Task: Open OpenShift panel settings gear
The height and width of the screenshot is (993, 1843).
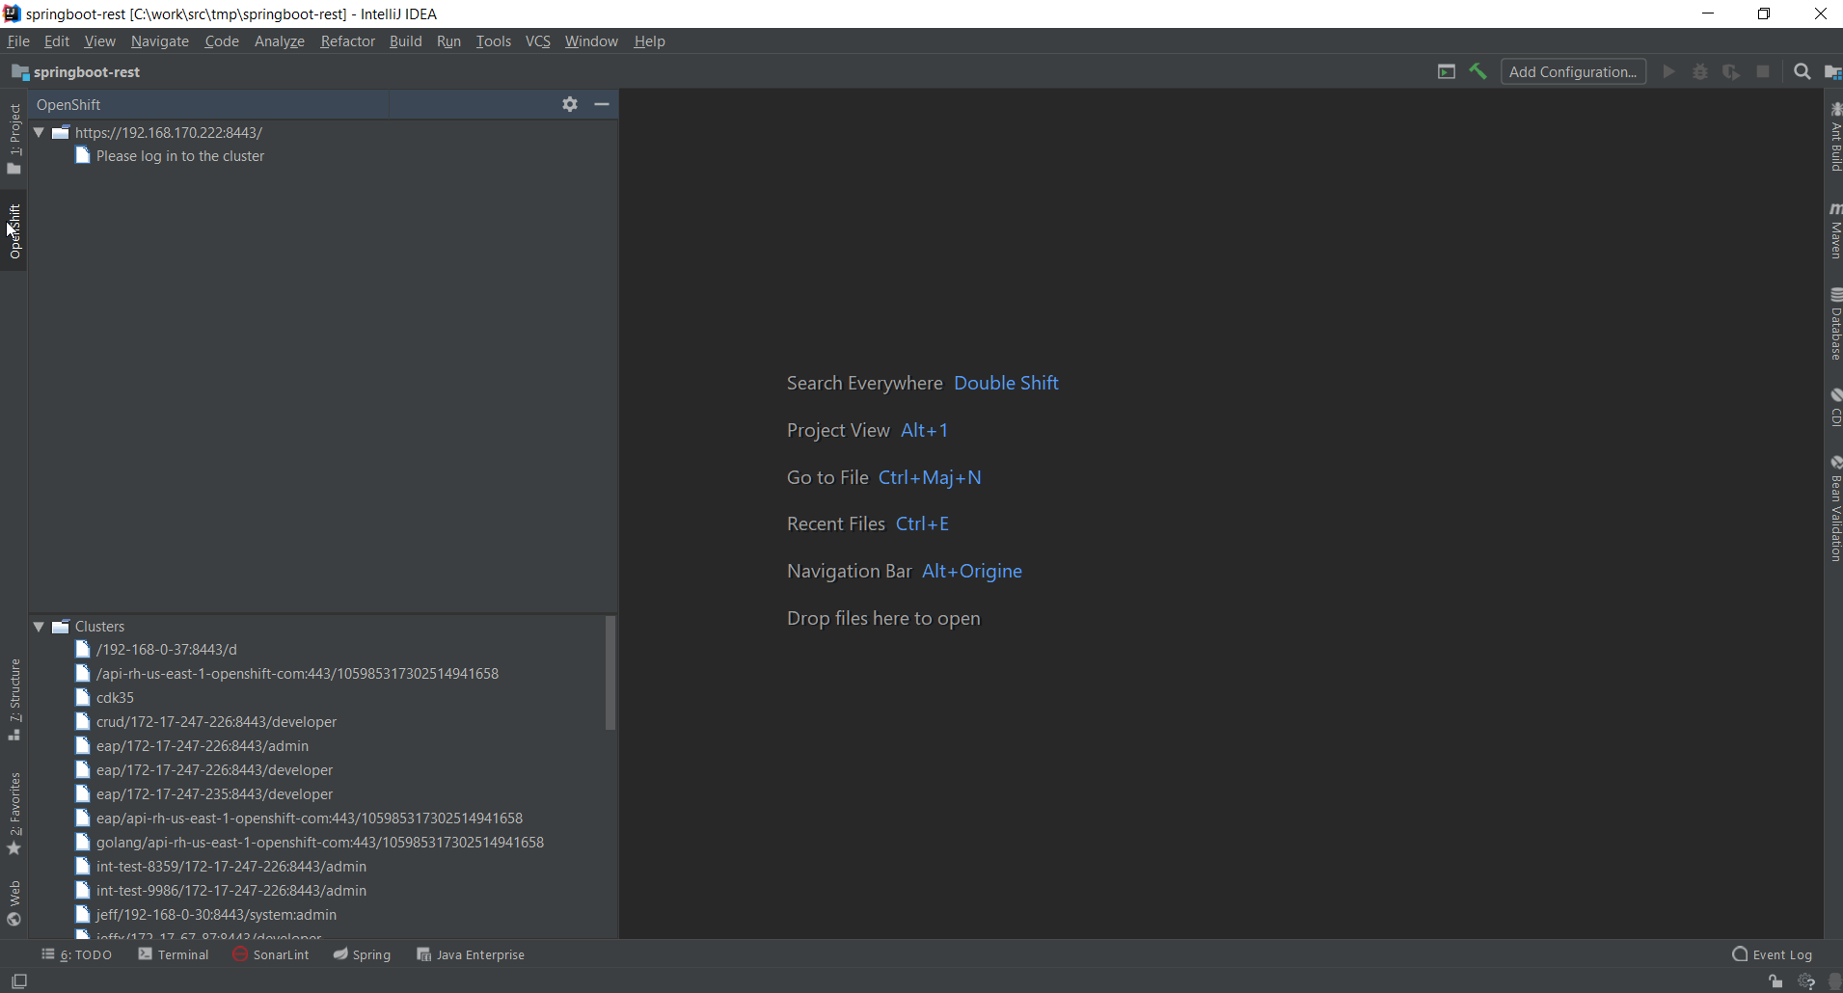Action: tap(570, 104)
